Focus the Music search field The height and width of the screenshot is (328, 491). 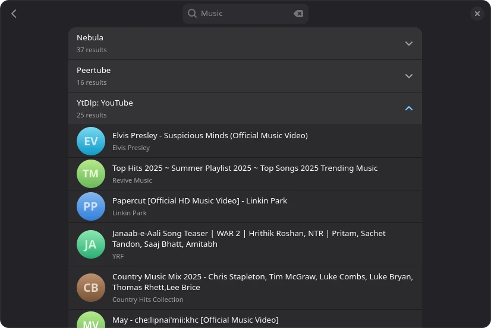245,14
